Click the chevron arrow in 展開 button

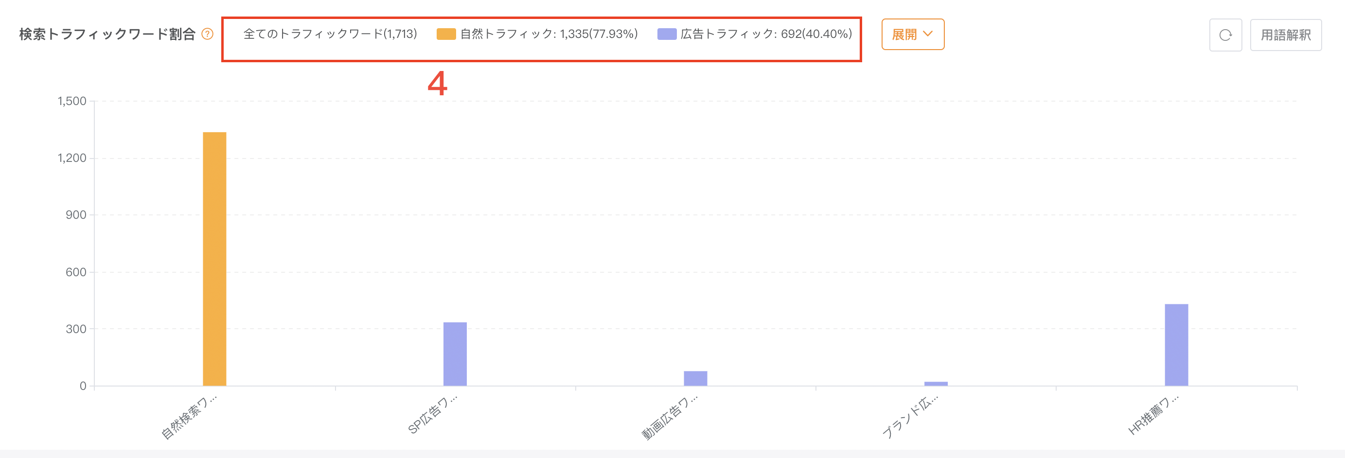pos(928,34)
